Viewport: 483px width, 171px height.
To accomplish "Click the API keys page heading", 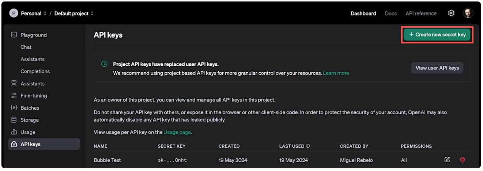I will [x=108, y=35].
